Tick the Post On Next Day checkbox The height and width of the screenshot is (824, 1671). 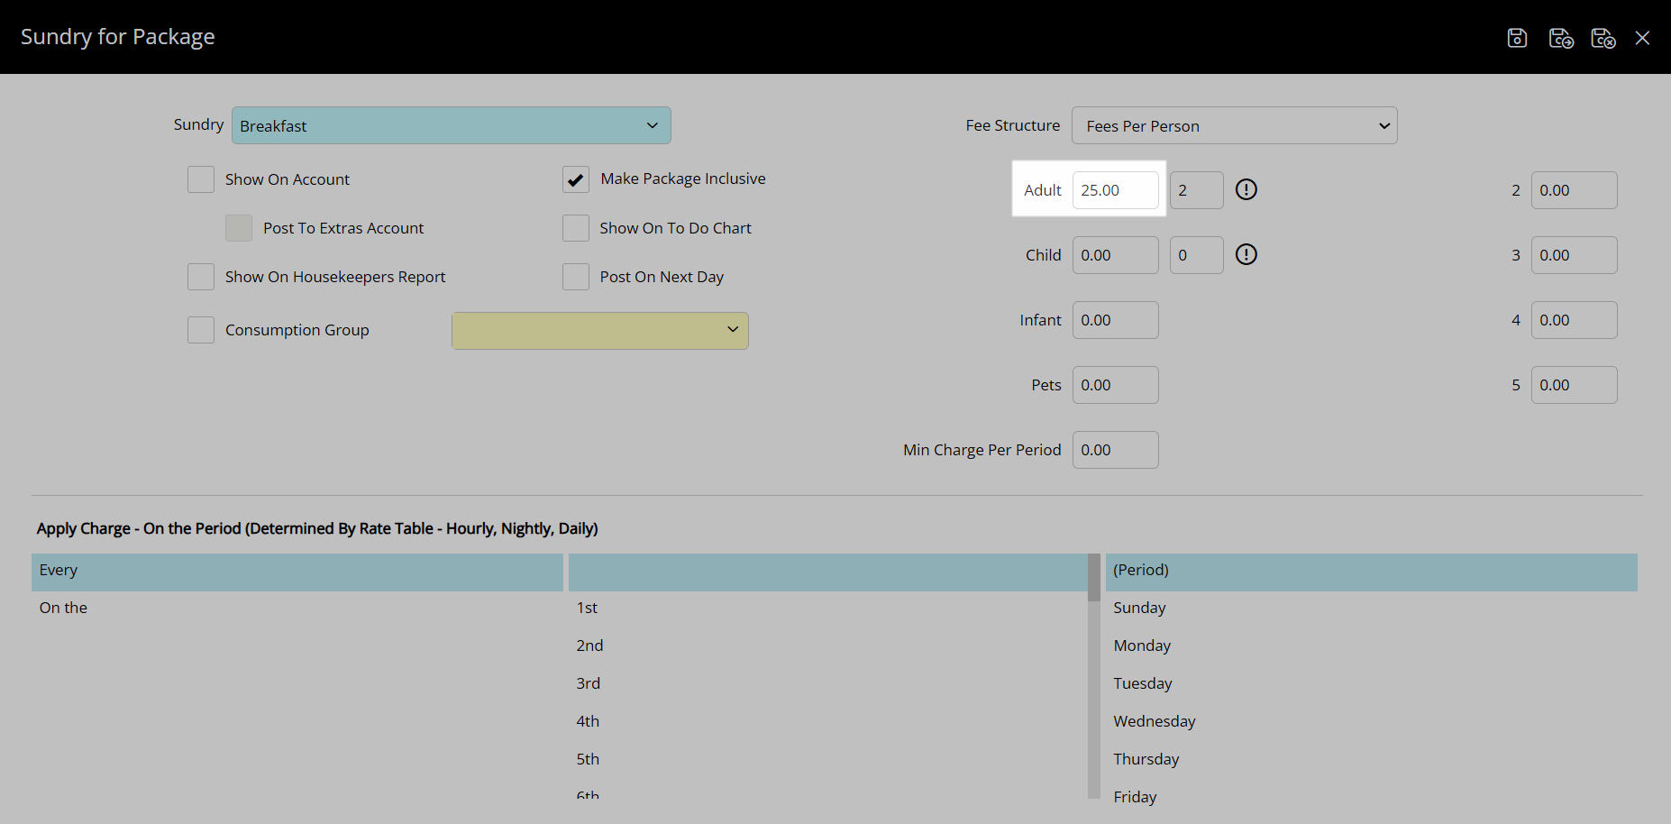point(576,277)
